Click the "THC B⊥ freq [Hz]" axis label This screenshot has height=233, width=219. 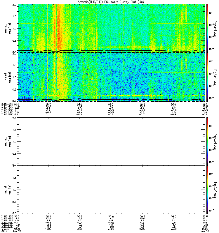click(8, 141)
